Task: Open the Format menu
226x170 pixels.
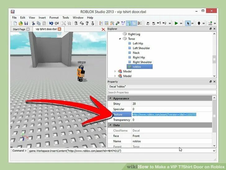Action: coord(54,18)
